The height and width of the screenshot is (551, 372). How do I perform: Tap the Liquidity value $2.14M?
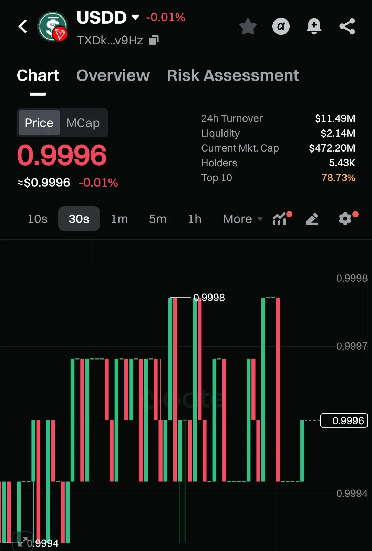point(338,133)
